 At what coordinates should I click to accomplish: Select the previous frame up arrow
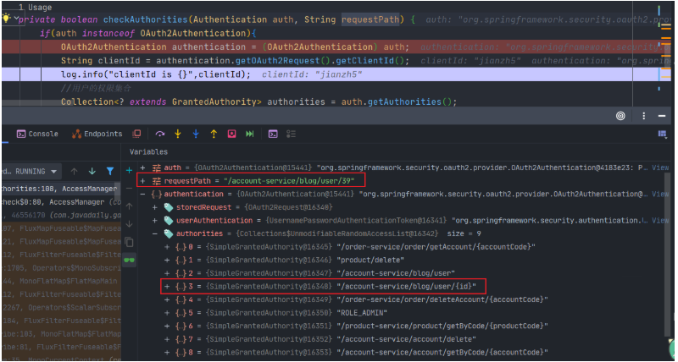(75, 172)
